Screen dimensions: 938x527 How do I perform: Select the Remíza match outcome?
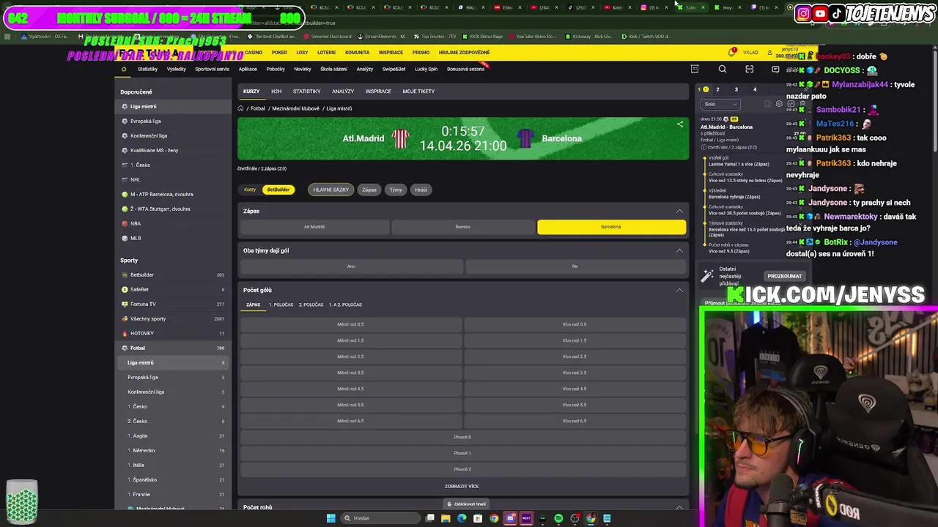point(462,227)
